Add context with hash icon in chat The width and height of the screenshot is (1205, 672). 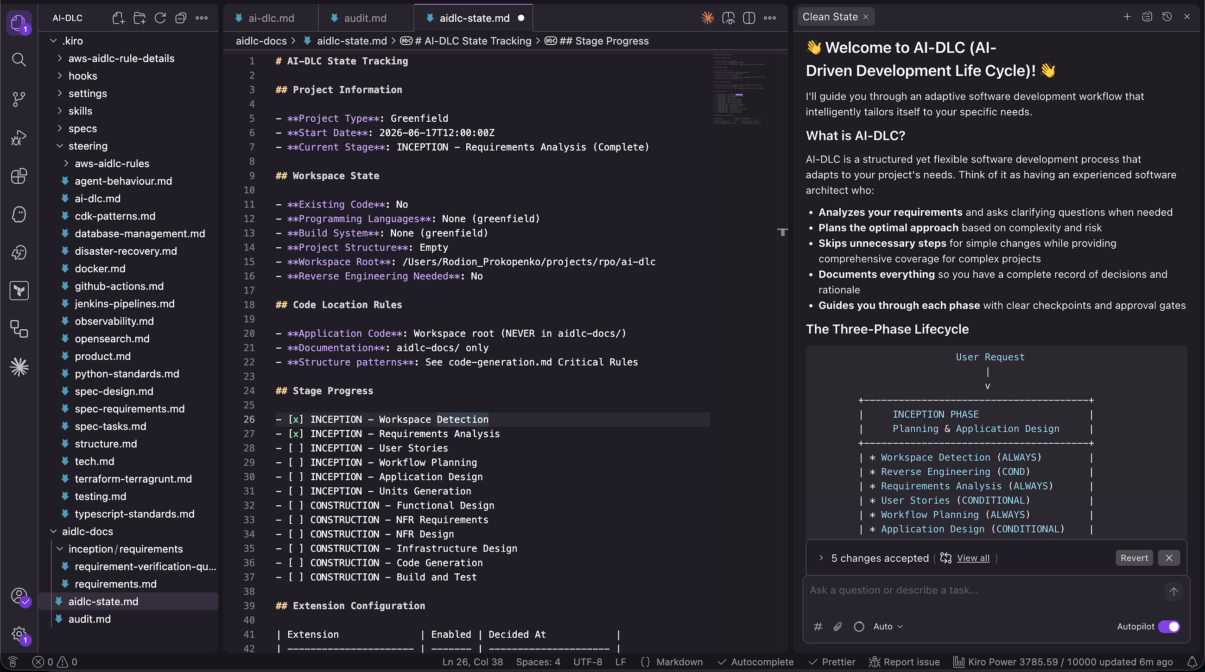pyautogui.click(x=818, y=627)
